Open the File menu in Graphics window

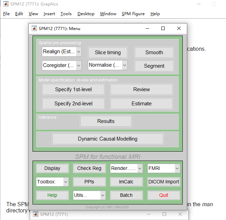click(x=6, y=14)
